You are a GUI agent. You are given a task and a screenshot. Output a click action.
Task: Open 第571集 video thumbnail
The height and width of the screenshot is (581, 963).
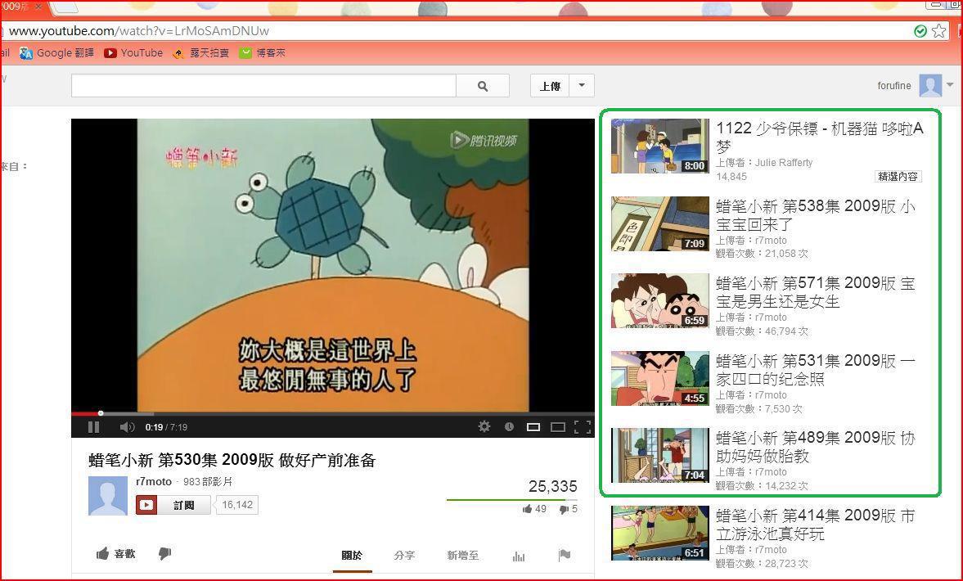tap(660, 301)
